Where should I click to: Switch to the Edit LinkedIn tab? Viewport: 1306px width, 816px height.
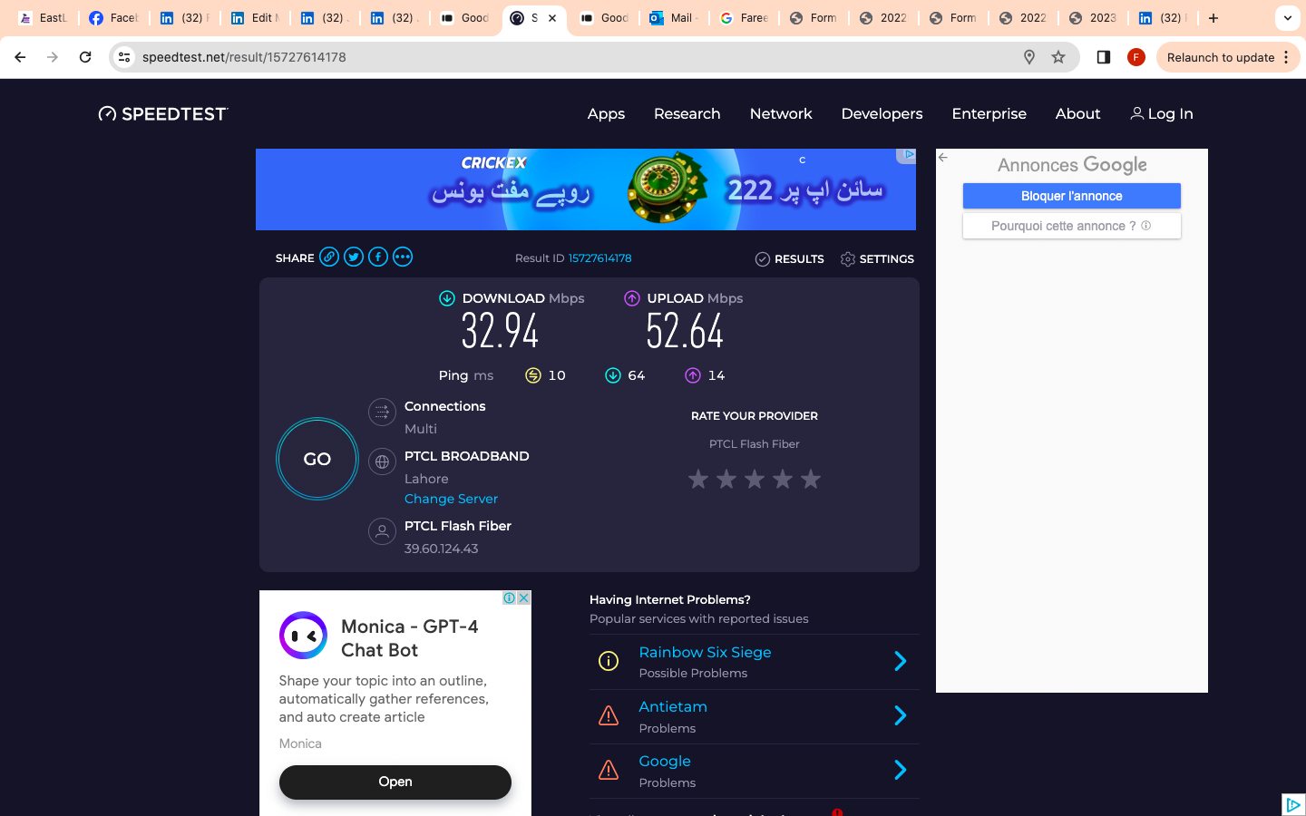(x=256, y=18)
